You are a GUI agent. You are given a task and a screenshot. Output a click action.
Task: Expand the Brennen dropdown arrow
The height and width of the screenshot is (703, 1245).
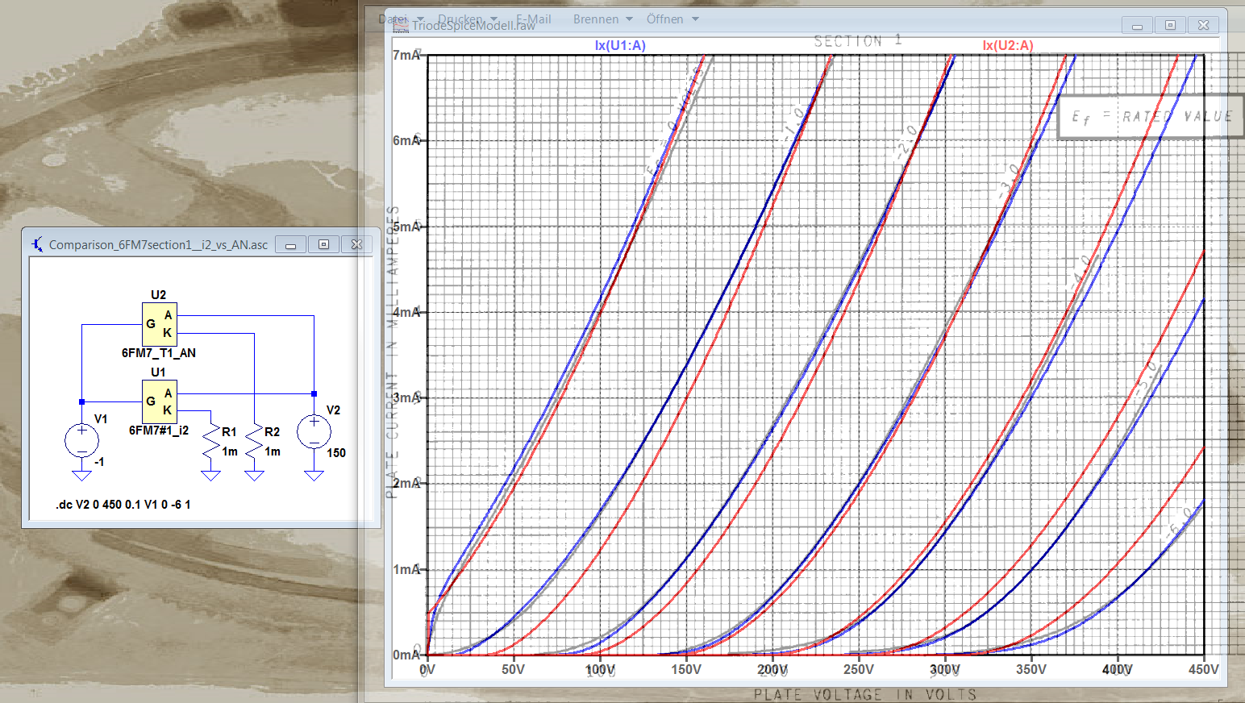[629, 19]
